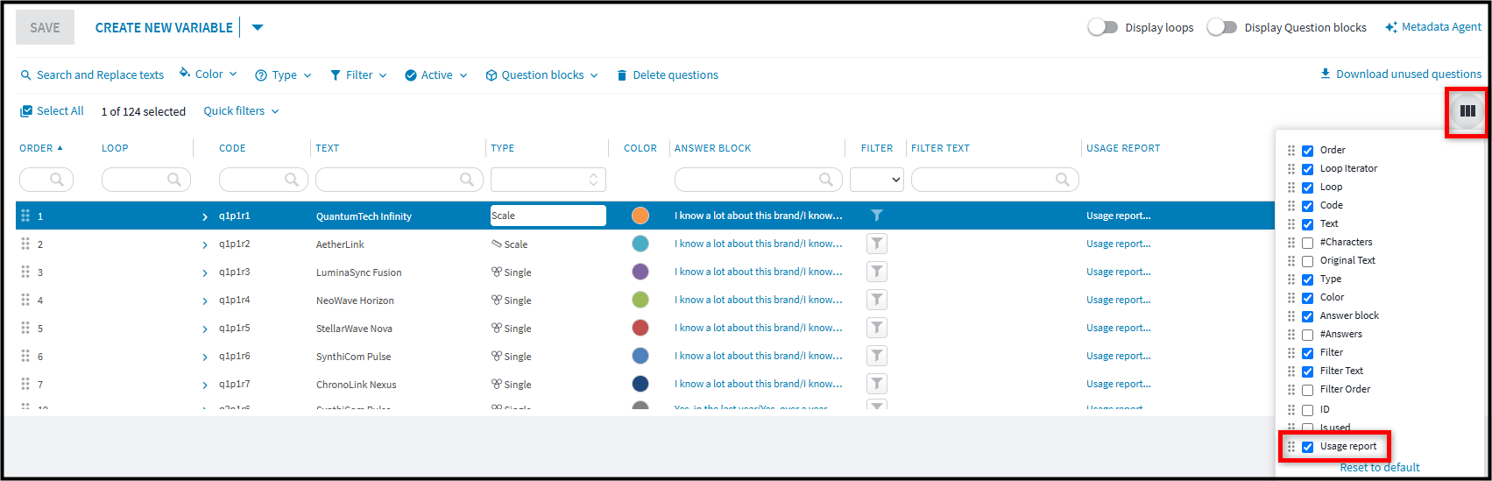Viewport: 1492px width, 481px height.
Task: Open the Type column filter combo box
Action: 548,180
